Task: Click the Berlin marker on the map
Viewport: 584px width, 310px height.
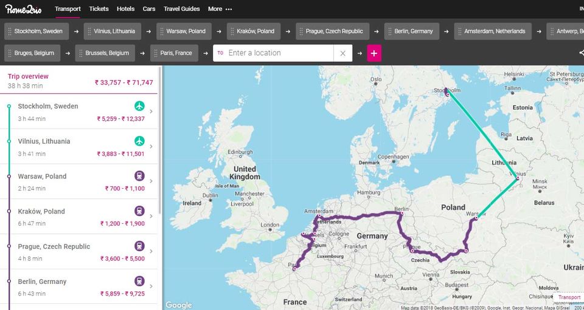Action: coord(402,214)
